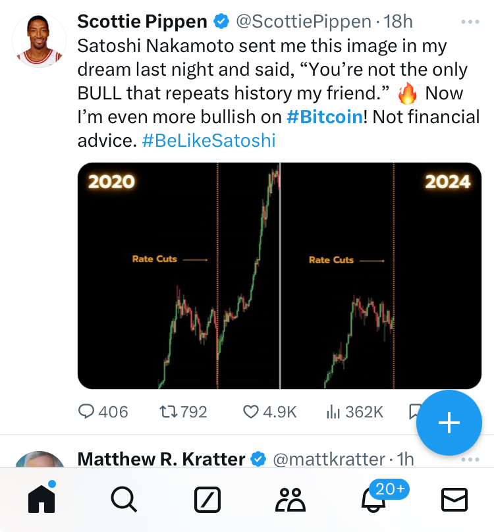Open @ScottiePippen handle profile

pyautogui.click(x=303, y=22)
